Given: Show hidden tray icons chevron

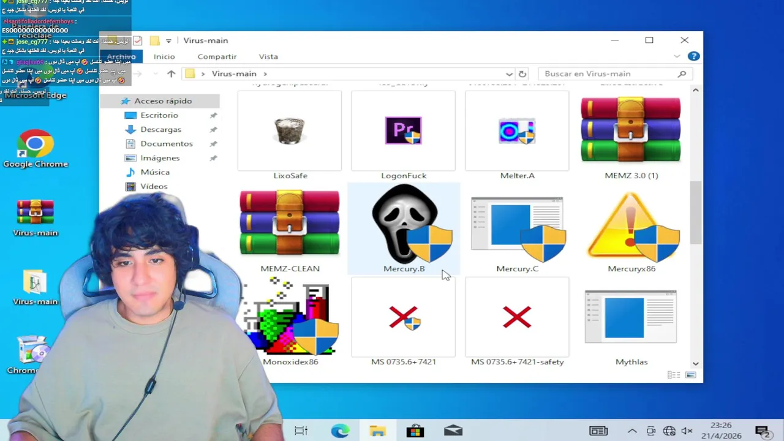Looking at the screenshot, I should pyautogui.click(x=632, y=431).
